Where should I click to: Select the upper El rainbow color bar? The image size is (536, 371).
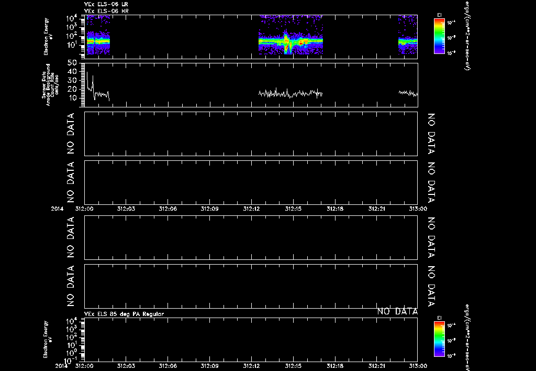[x=439, y=36]
